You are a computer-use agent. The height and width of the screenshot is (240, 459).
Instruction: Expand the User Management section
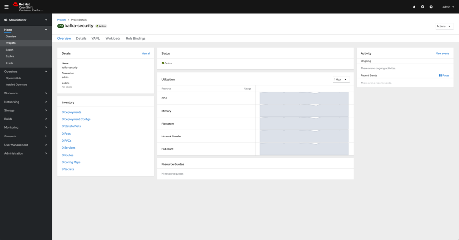pyautogui.click(x=26, y=145)
